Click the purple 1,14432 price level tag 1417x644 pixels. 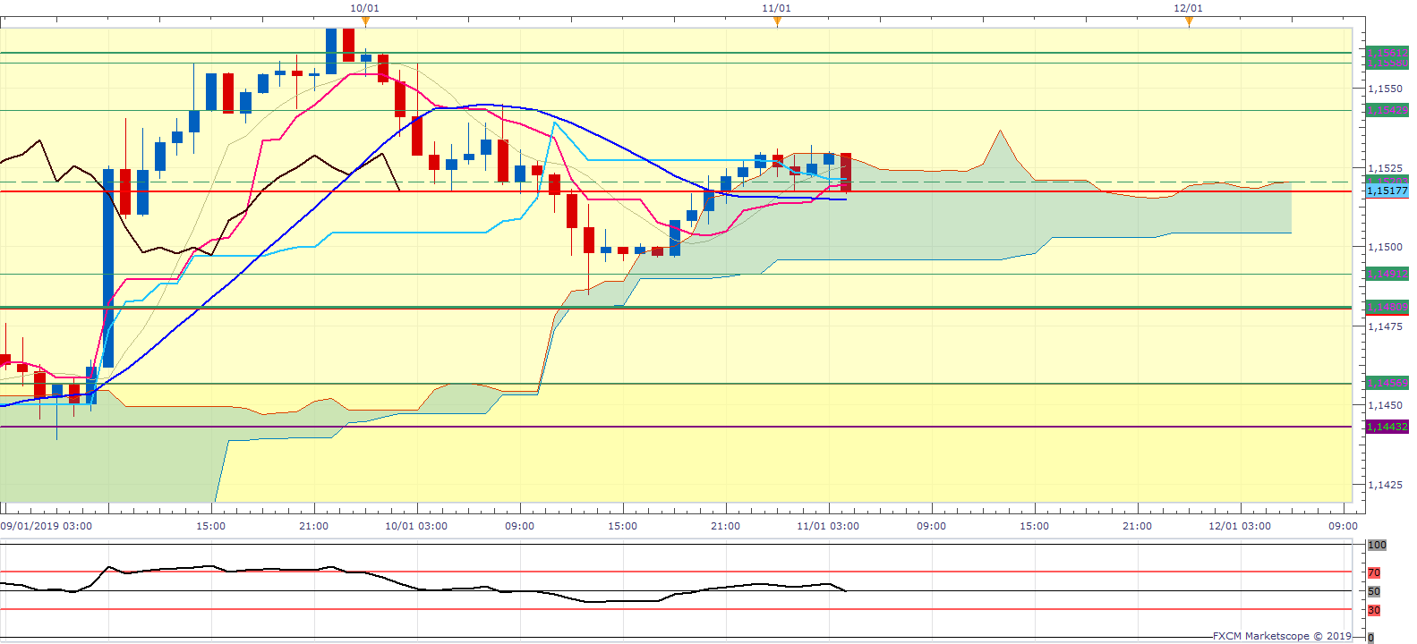1387,427
